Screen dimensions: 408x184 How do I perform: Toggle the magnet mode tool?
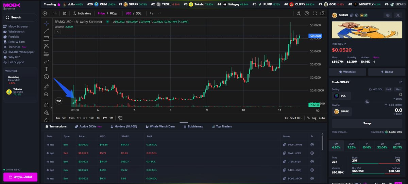(x=46, y=105)
